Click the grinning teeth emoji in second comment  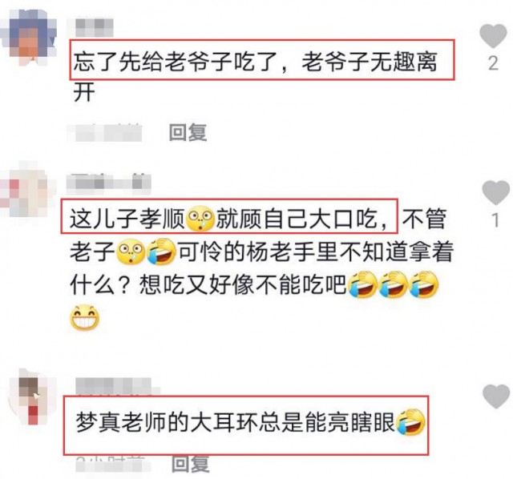pyautogui.click(x=85, y=317)
